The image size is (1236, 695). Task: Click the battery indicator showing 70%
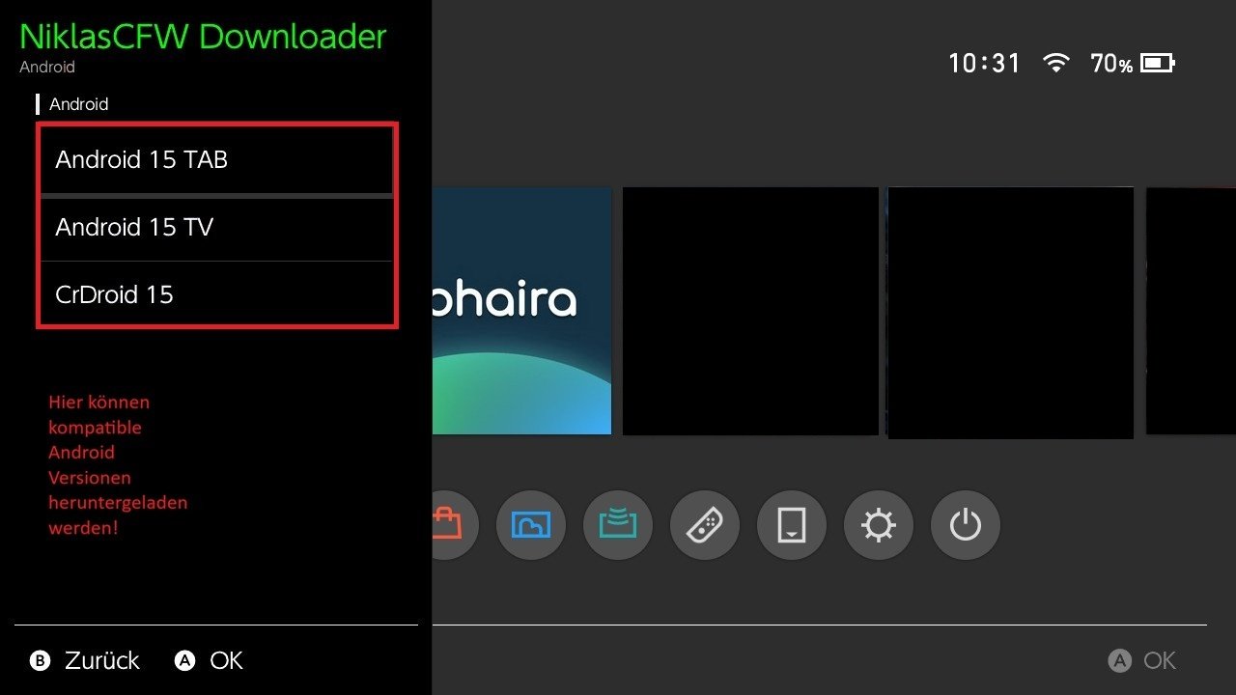point(1132,64)
